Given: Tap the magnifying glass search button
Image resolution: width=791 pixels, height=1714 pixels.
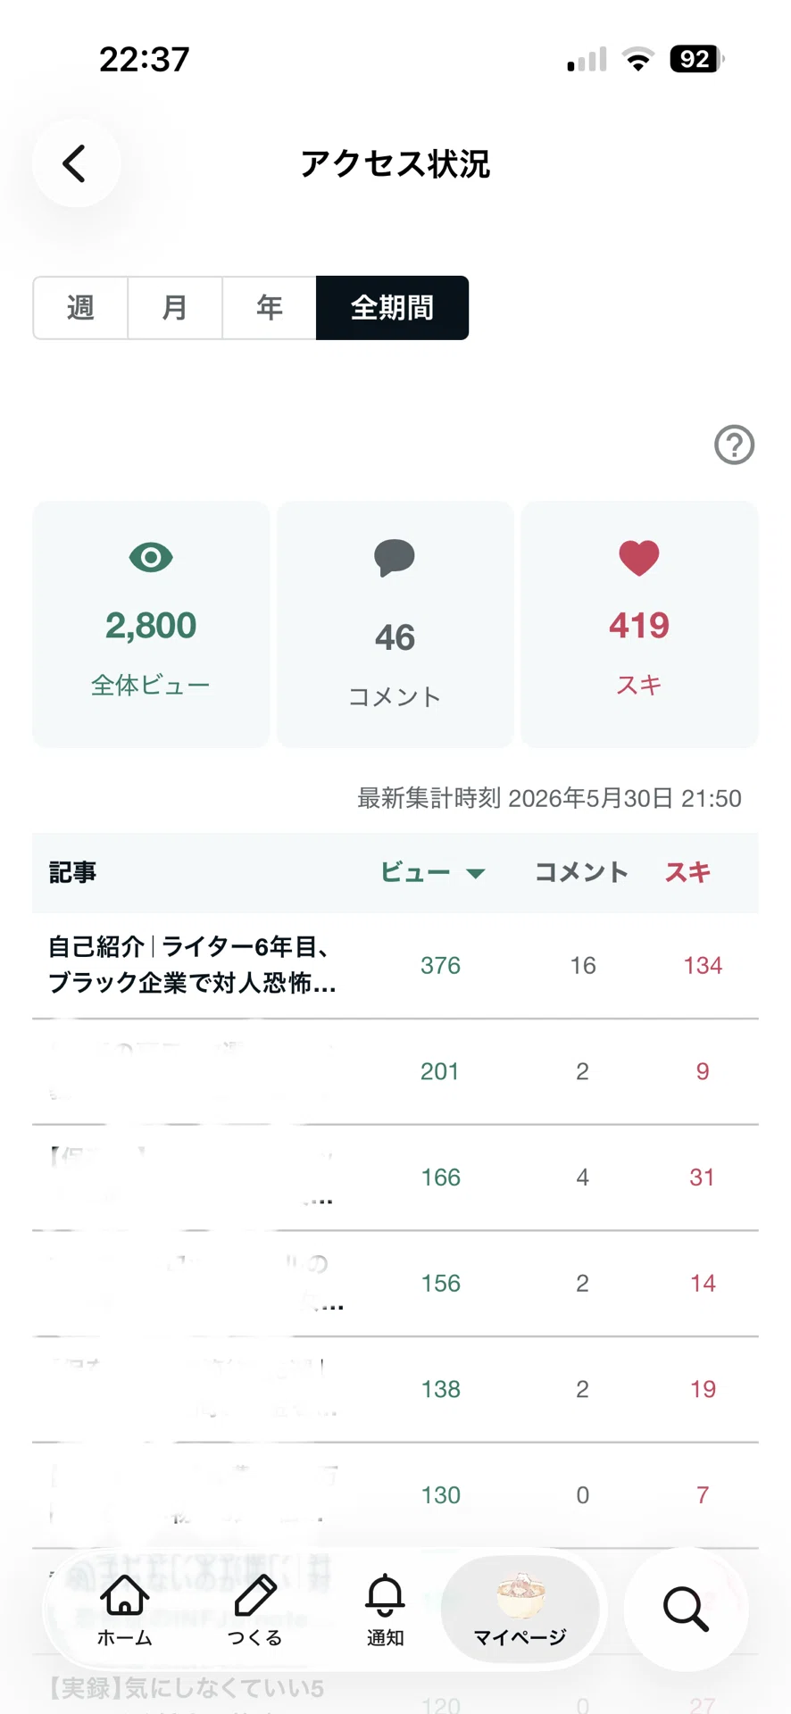Looking at the screenshot, I should tap(686, 1609).
